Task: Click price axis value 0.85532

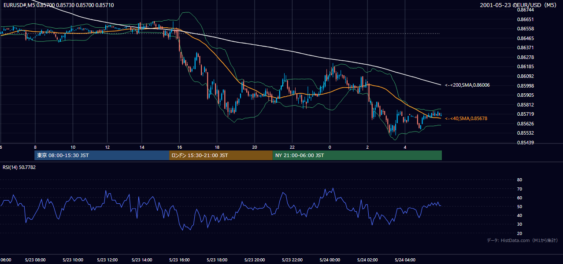Action: click(525, 133)
